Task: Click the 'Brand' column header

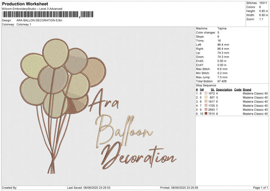Action: tap(247, 90)
